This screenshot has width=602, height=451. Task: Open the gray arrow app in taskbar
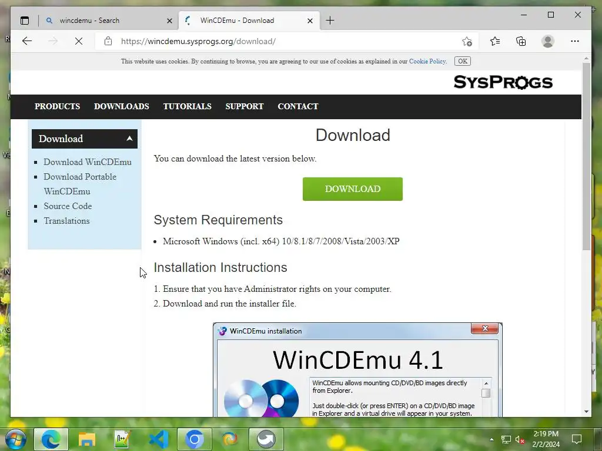[266, 439]
